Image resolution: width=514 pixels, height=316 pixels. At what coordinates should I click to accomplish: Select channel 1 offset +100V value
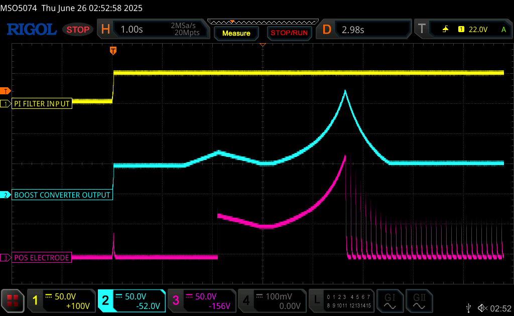[x=78, y=306]
